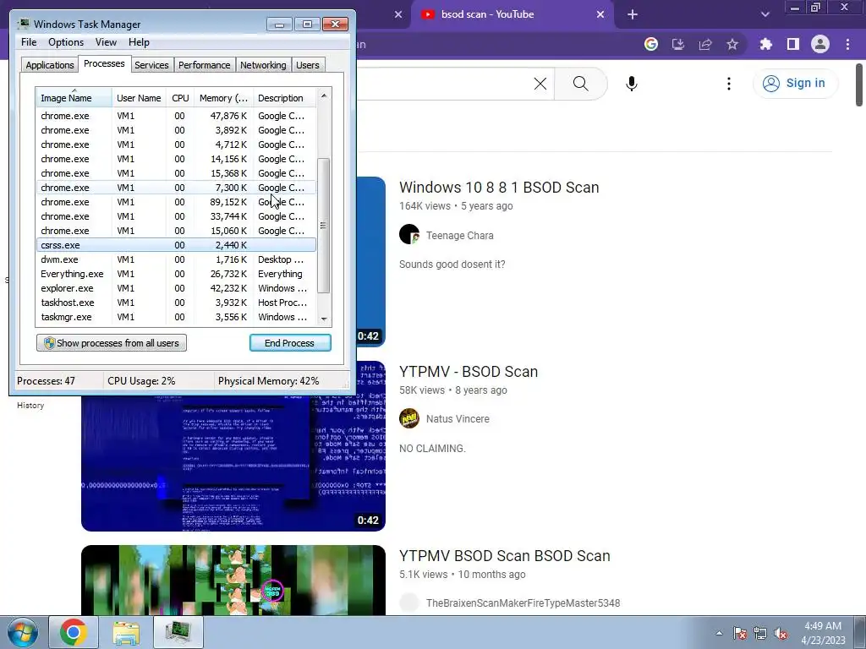The width and height of the screenshot is (866, 649).
Task: Open the Task Manager File menu
Action: point(29,42)
